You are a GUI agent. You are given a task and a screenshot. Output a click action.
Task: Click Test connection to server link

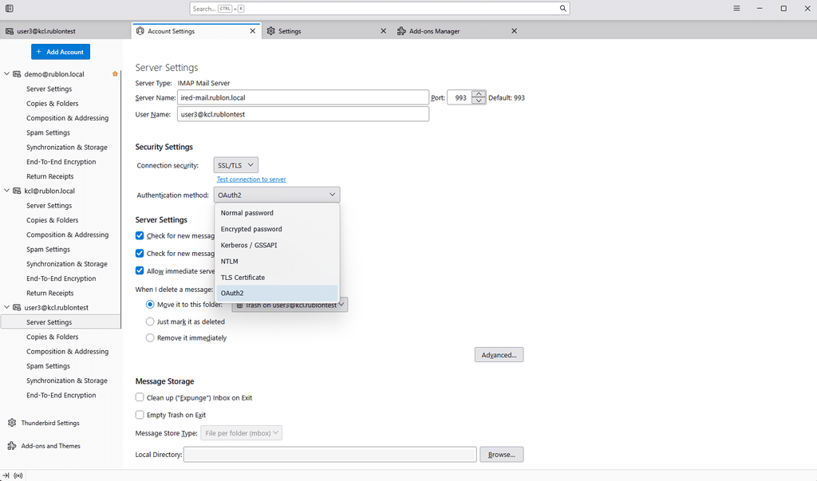251,179
